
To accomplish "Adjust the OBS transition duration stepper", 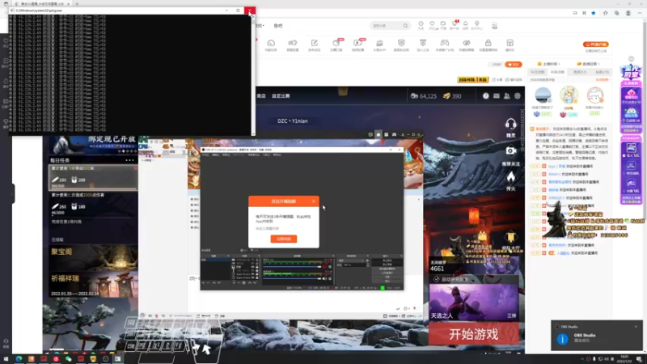I will coord(367,265).
